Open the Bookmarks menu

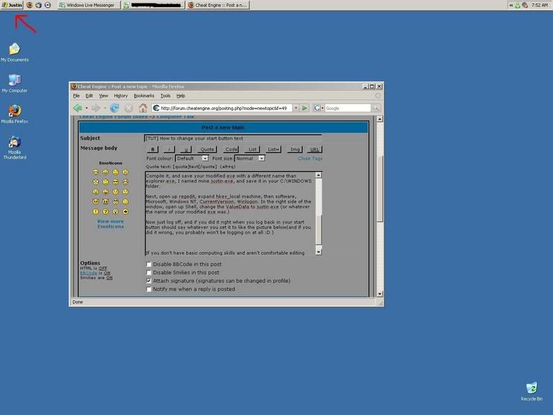[x=144, y=95]
